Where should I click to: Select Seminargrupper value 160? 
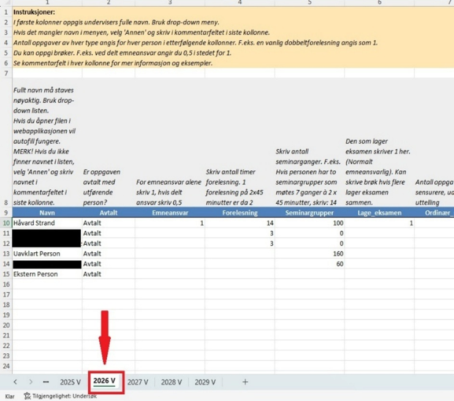tap(309, 253)
